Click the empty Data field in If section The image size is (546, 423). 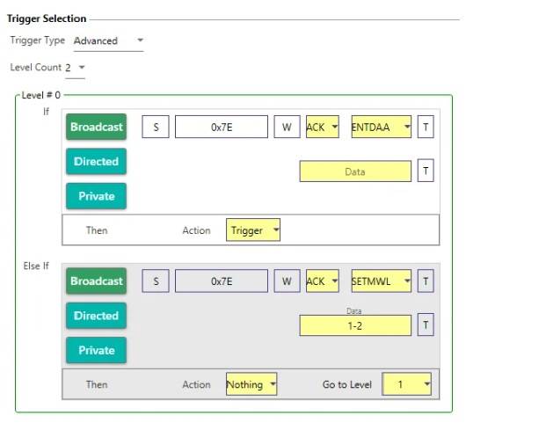point(355,171)
